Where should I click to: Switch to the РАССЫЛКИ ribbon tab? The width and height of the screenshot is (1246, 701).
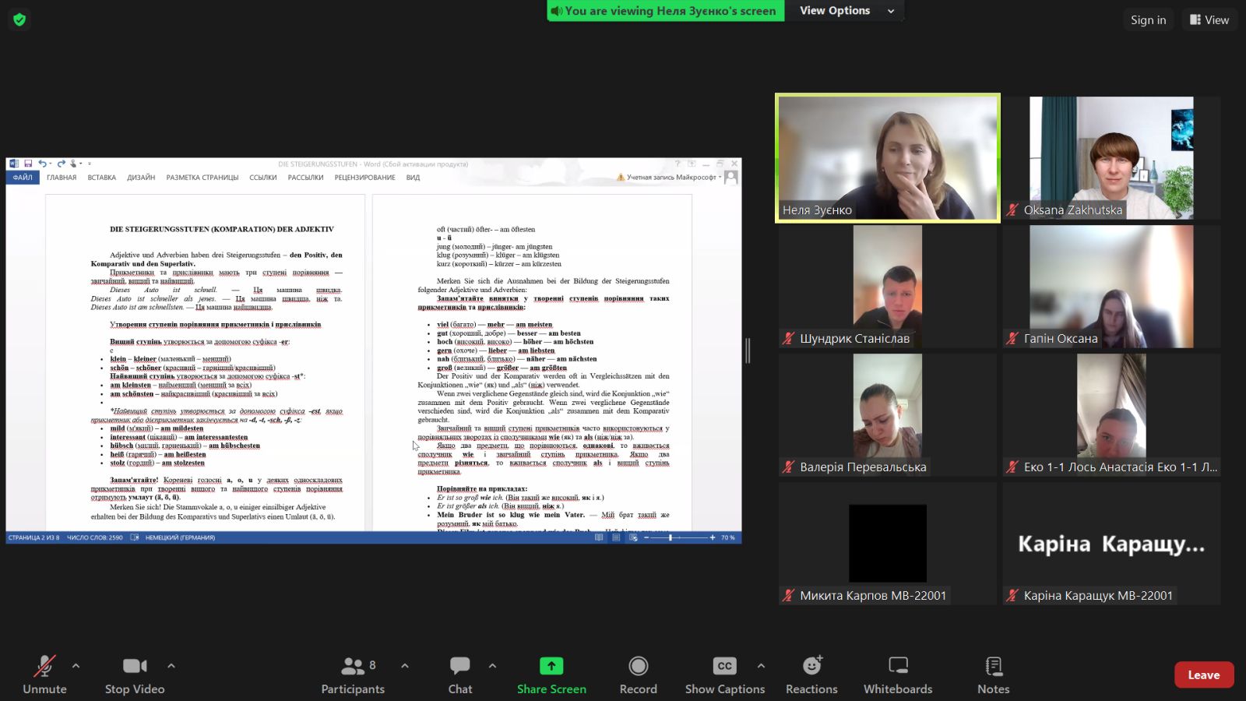coord(305,178)
